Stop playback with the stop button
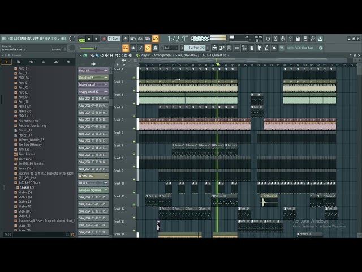Image resolution: width=362 pixels, height=272 pixels. [x=96, y=39]
